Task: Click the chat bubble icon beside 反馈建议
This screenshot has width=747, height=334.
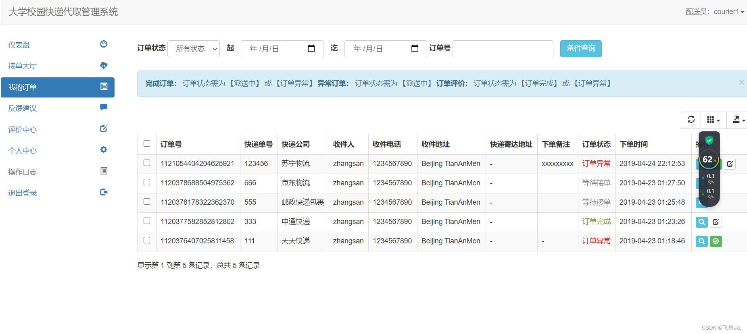Action: 104,107
